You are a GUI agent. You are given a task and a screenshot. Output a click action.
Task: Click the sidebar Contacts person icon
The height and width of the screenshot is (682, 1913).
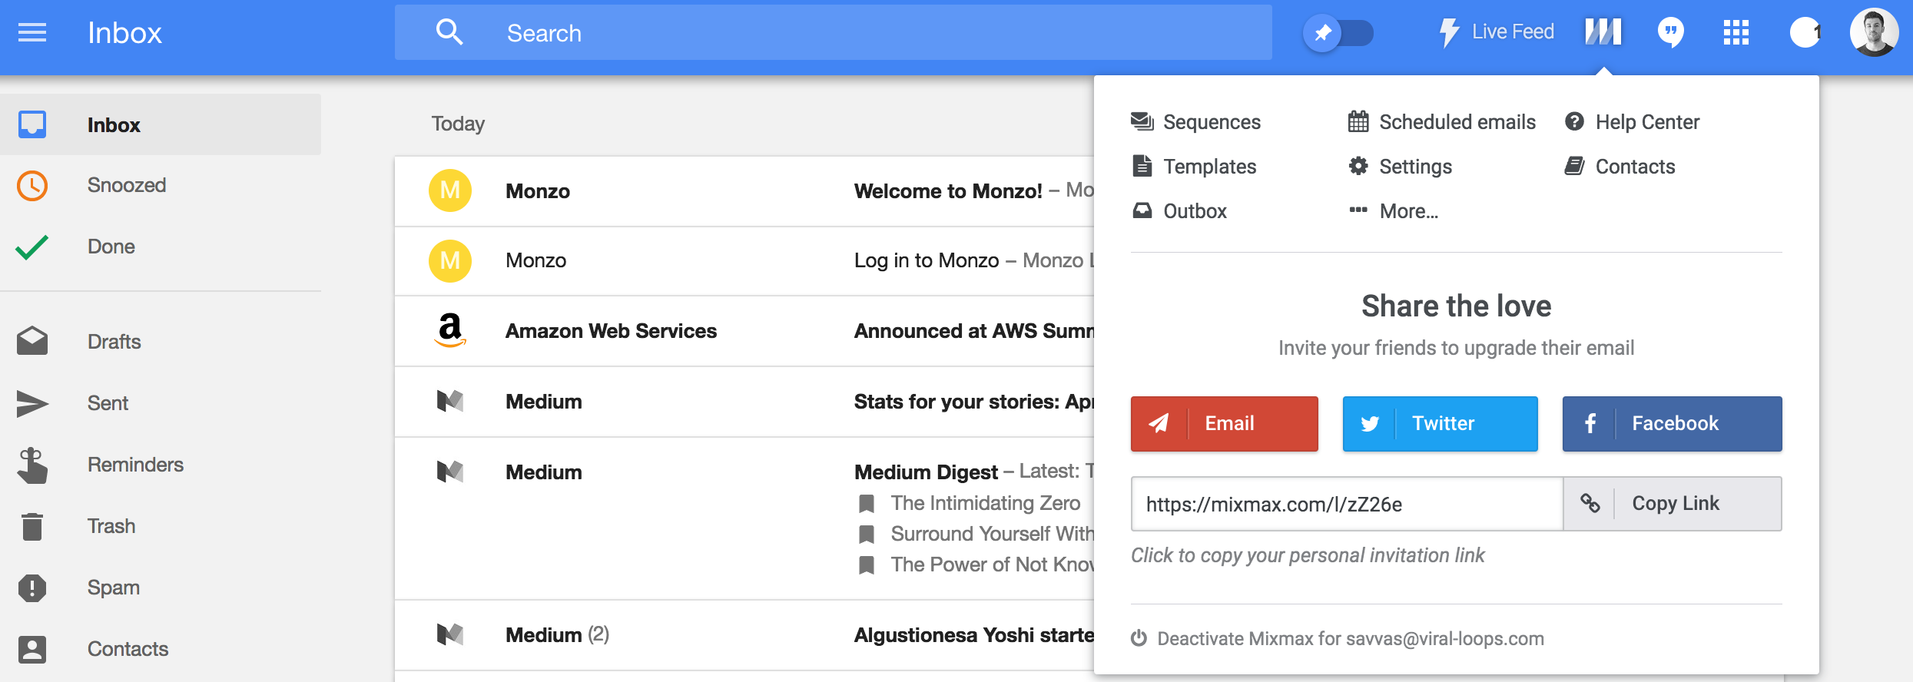(32, 650)
